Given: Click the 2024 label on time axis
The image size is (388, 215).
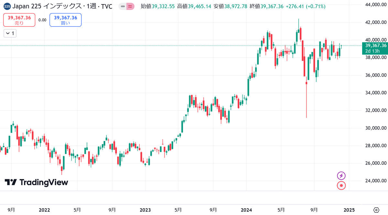Looking at the screenshot, I should pos(247,210).
